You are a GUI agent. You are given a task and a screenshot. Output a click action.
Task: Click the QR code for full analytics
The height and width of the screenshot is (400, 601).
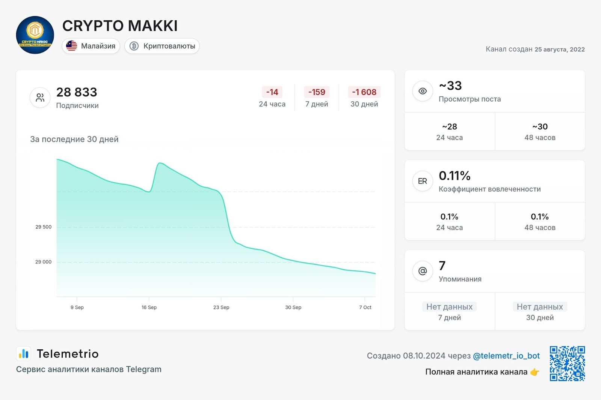[567, 364]
